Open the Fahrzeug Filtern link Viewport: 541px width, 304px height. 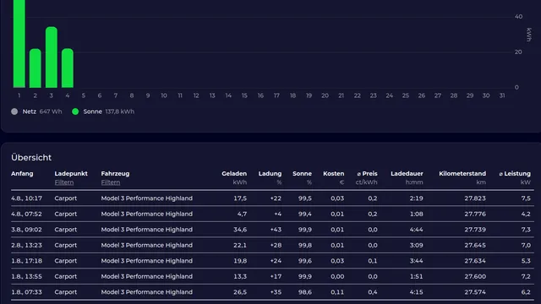pos(111,182)
